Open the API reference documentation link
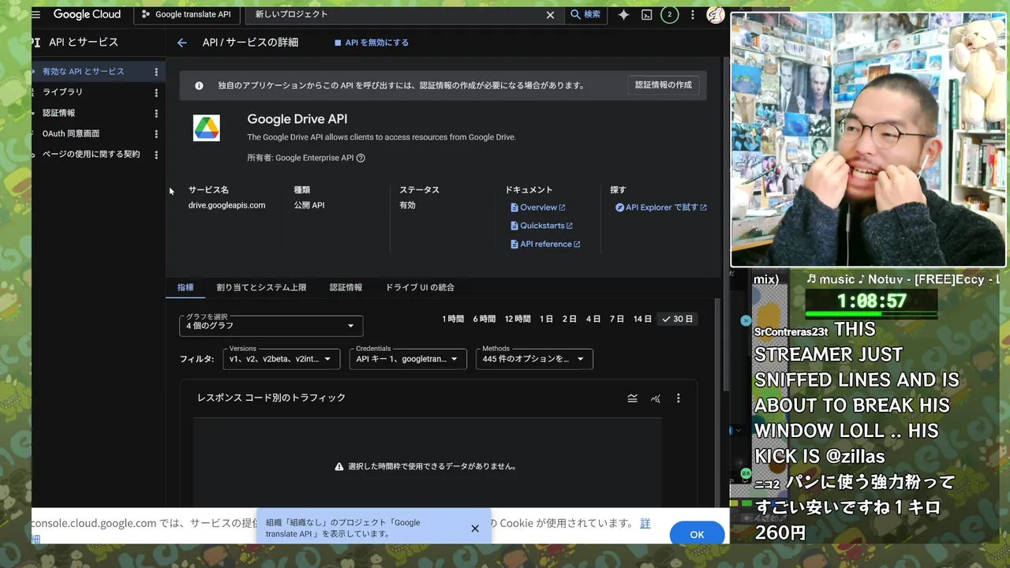Image resolution: width=1010 pixels, height=568 pixels. pos(546,244)
